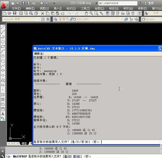Expand Undo history dropdown arrow in standard toolbar
Image resolution: width=162 pixels, height=158 pixels.
click(73, 13)
